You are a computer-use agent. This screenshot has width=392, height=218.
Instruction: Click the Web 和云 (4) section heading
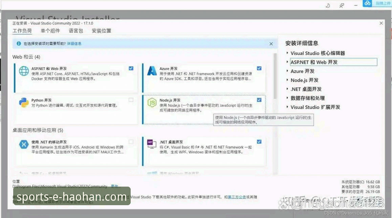pos(26,57)
